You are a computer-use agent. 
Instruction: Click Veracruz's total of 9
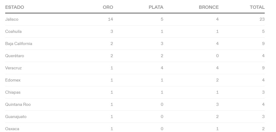click(x=263, y=68)
